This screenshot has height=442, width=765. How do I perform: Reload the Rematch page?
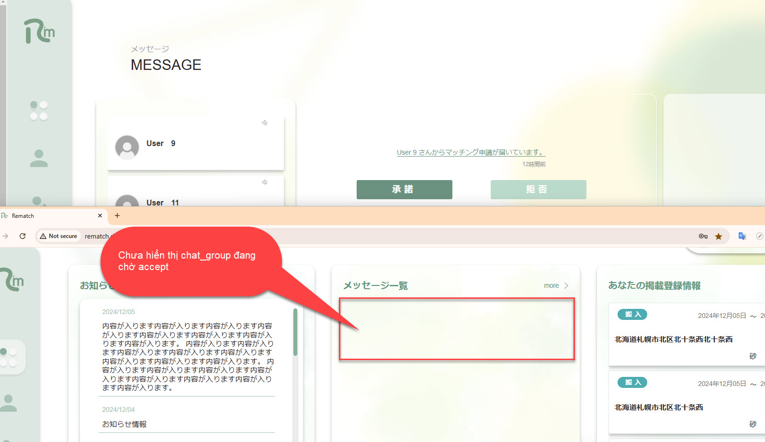click(22, 236)
